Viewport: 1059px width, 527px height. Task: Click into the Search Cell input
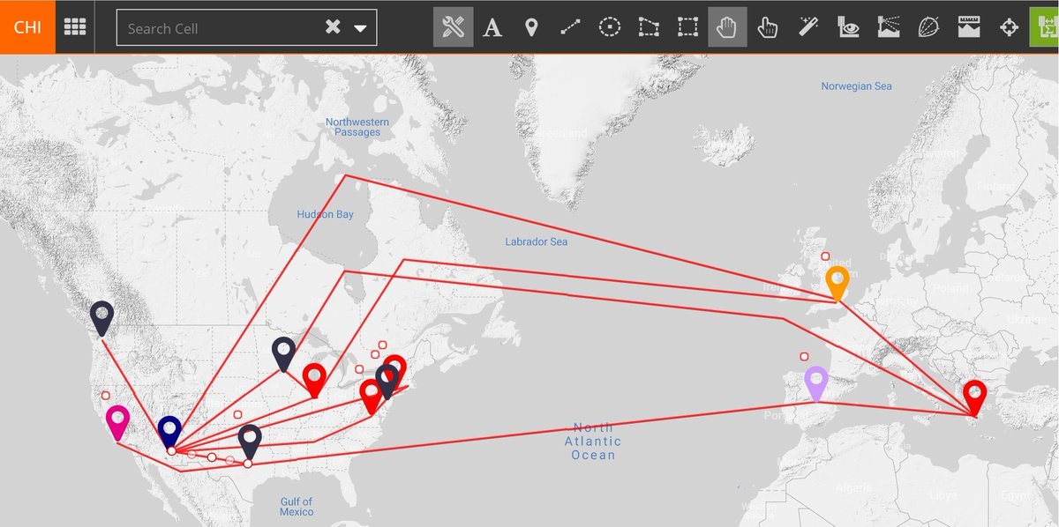(221, 28)
